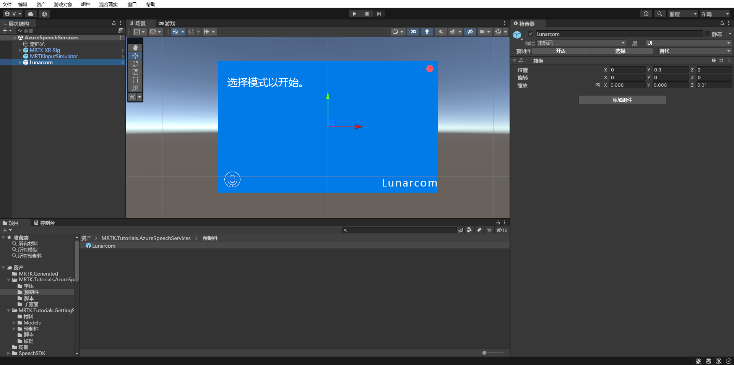The image size is (734, 365).
Task: Click the Lunarcom cube icon in Inspector
Action: (517, 35)
